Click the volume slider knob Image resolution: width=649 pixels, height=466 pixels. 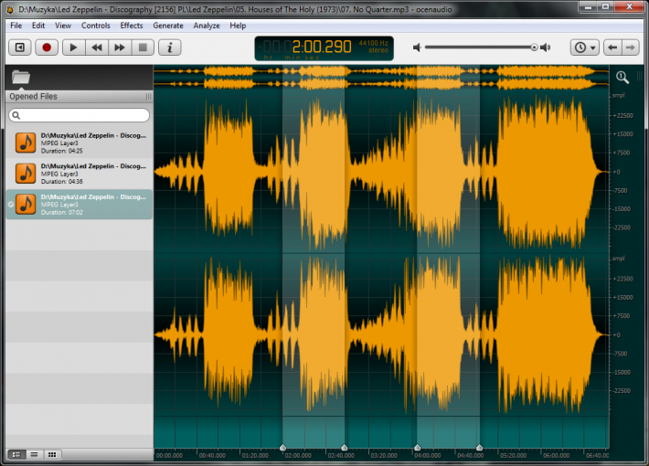point(535,48)
